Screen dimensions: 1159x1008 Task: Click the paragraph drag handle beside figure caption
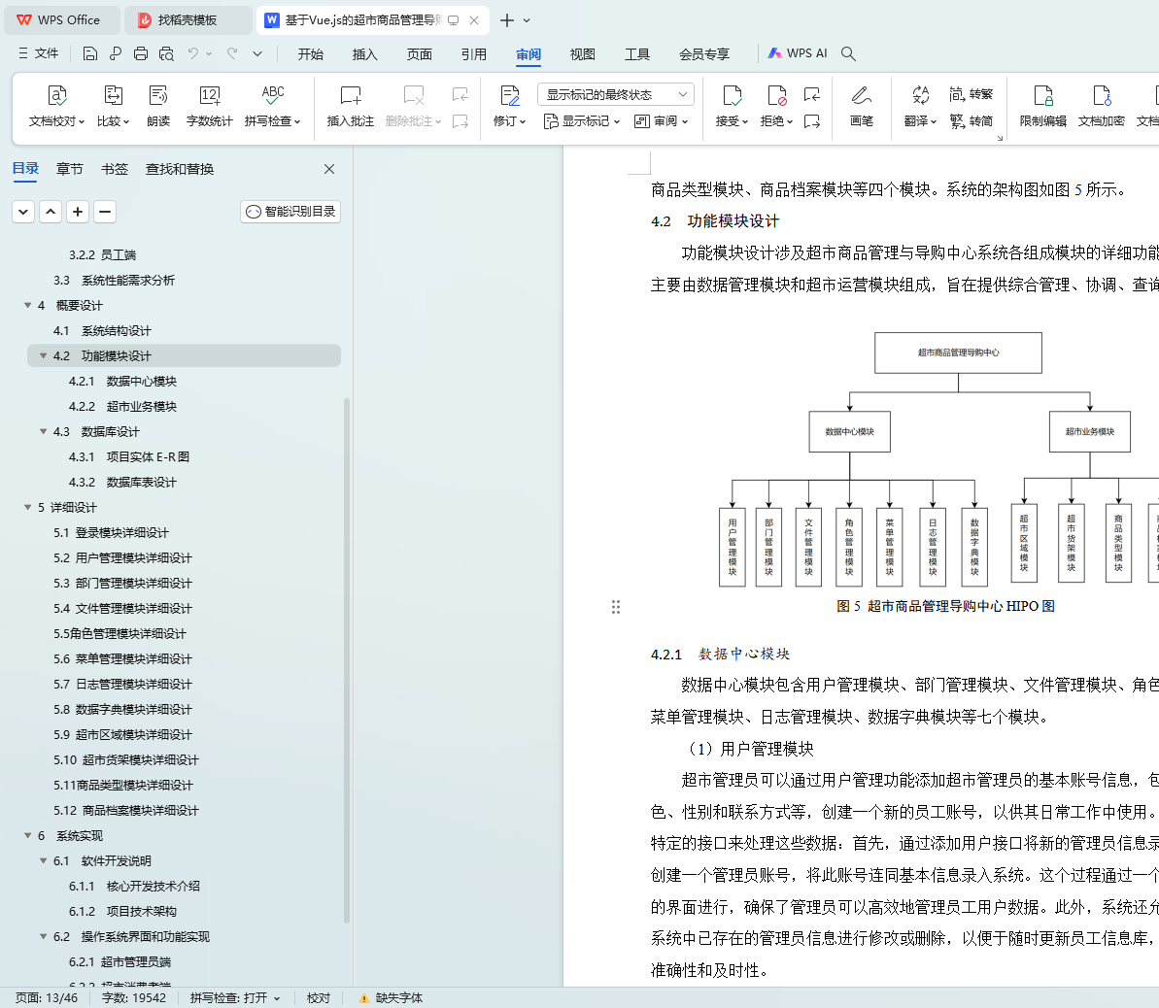pos(616,607)
